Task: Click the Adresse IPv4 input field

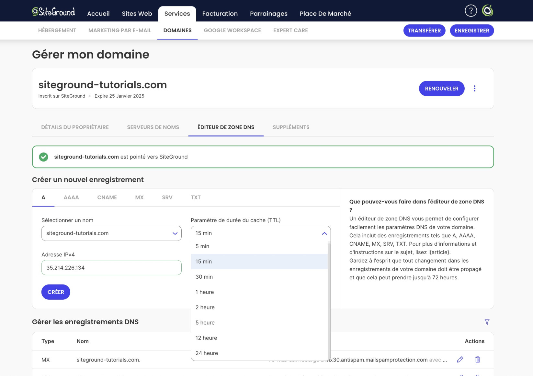Action: [111, 268]
